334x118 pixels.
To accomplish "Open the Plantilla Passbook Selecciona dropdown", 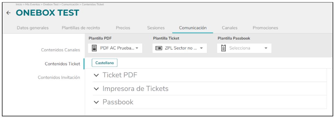I will coord(244,48).
